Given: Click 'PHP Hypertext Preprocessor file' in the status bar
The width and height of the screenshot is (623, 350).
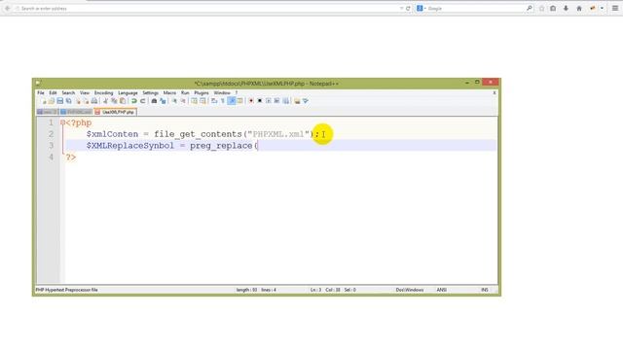Looking at the screenshot, I should 67,290.
